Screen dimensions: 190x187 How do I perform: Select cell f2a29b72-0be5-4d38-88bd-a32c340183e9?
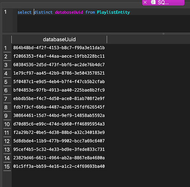coord(59,132)
